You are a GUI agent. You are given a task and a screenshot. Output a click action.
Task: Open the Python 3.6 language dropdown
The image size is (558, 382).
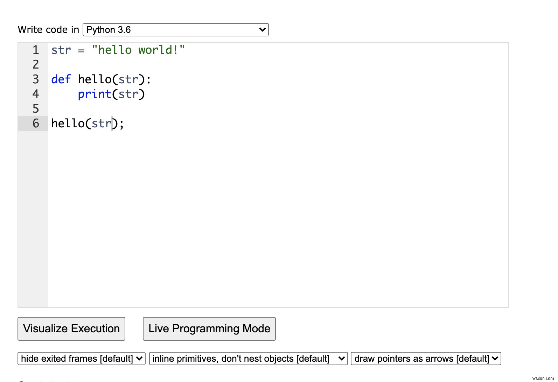(175, 30)
